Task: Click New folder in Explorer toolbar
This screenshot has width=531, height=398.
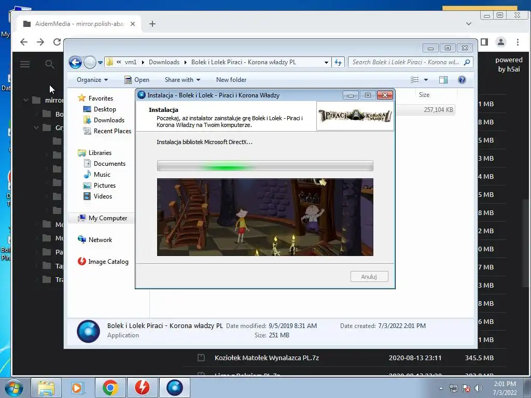Action: tap(231, 80)
